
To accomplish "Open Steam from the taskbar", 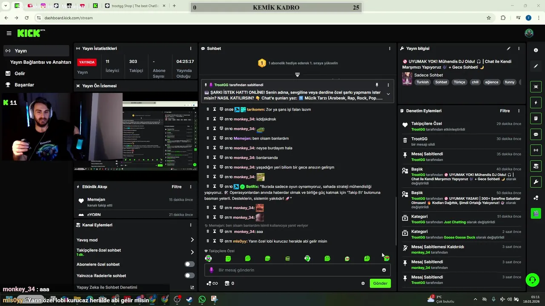I will pyautogui.click(x=189, y=299).
